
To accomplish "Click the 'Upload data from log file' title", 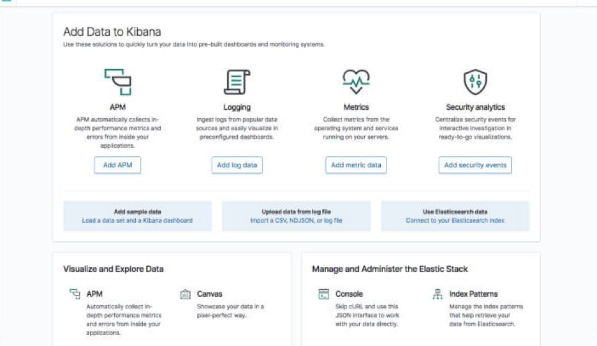I will tap(296, 212).
